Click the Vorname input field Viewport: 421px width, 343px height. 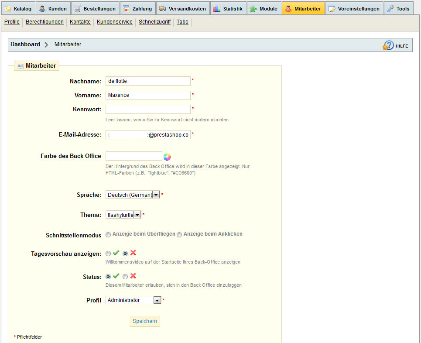[x=148, y=95]
